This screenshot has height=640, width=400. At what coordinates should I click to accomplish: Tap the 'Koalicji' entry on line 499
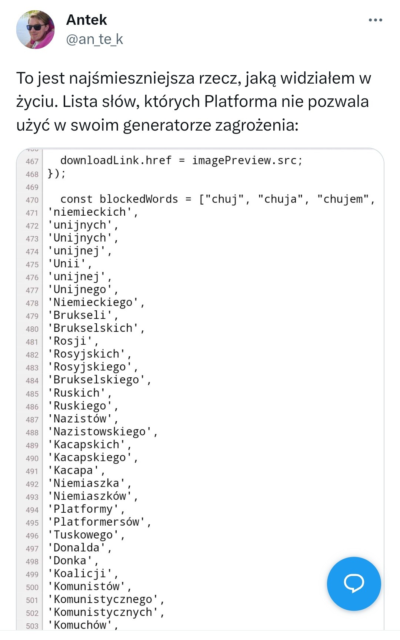[x=83, y=574]
